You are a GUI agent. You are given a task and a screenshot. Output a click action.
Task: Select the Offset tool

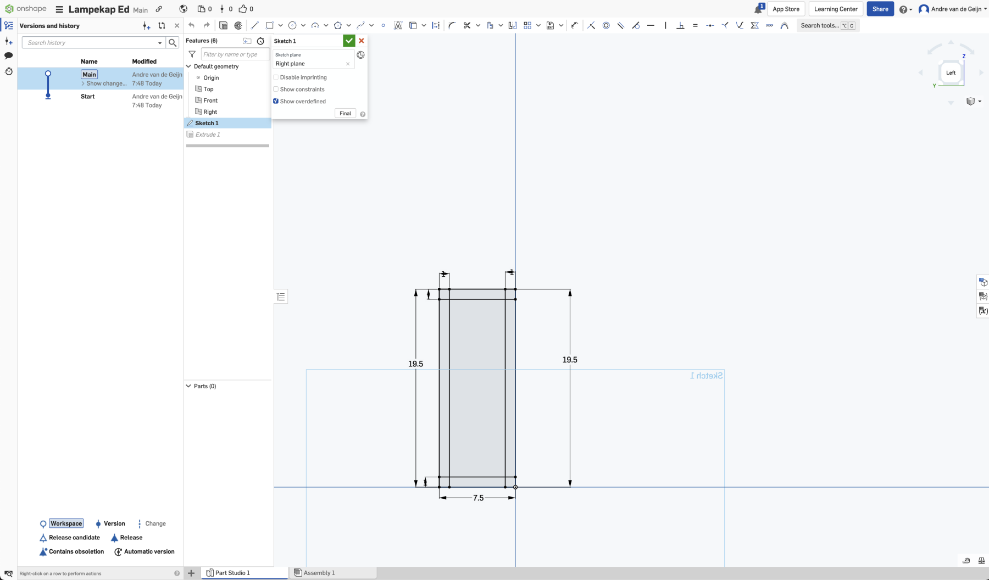click(490, 25)
